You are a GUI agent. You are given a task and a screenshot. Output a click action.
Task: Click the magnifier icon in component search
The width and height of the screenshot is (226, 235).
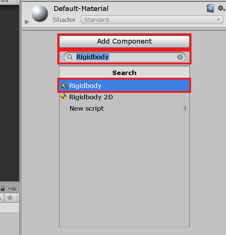pos(70,57)
